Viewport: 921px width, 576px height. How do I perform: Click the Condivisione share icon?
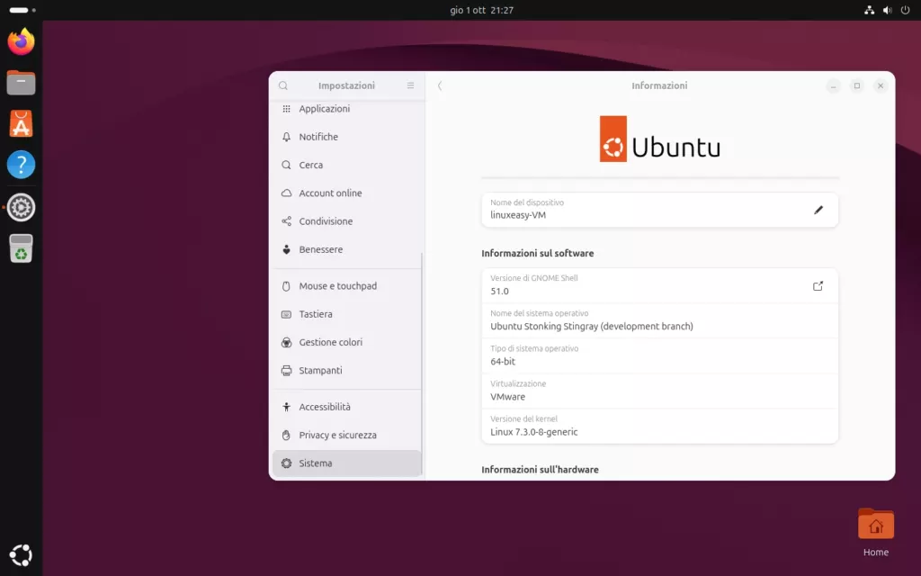(286, 221)
